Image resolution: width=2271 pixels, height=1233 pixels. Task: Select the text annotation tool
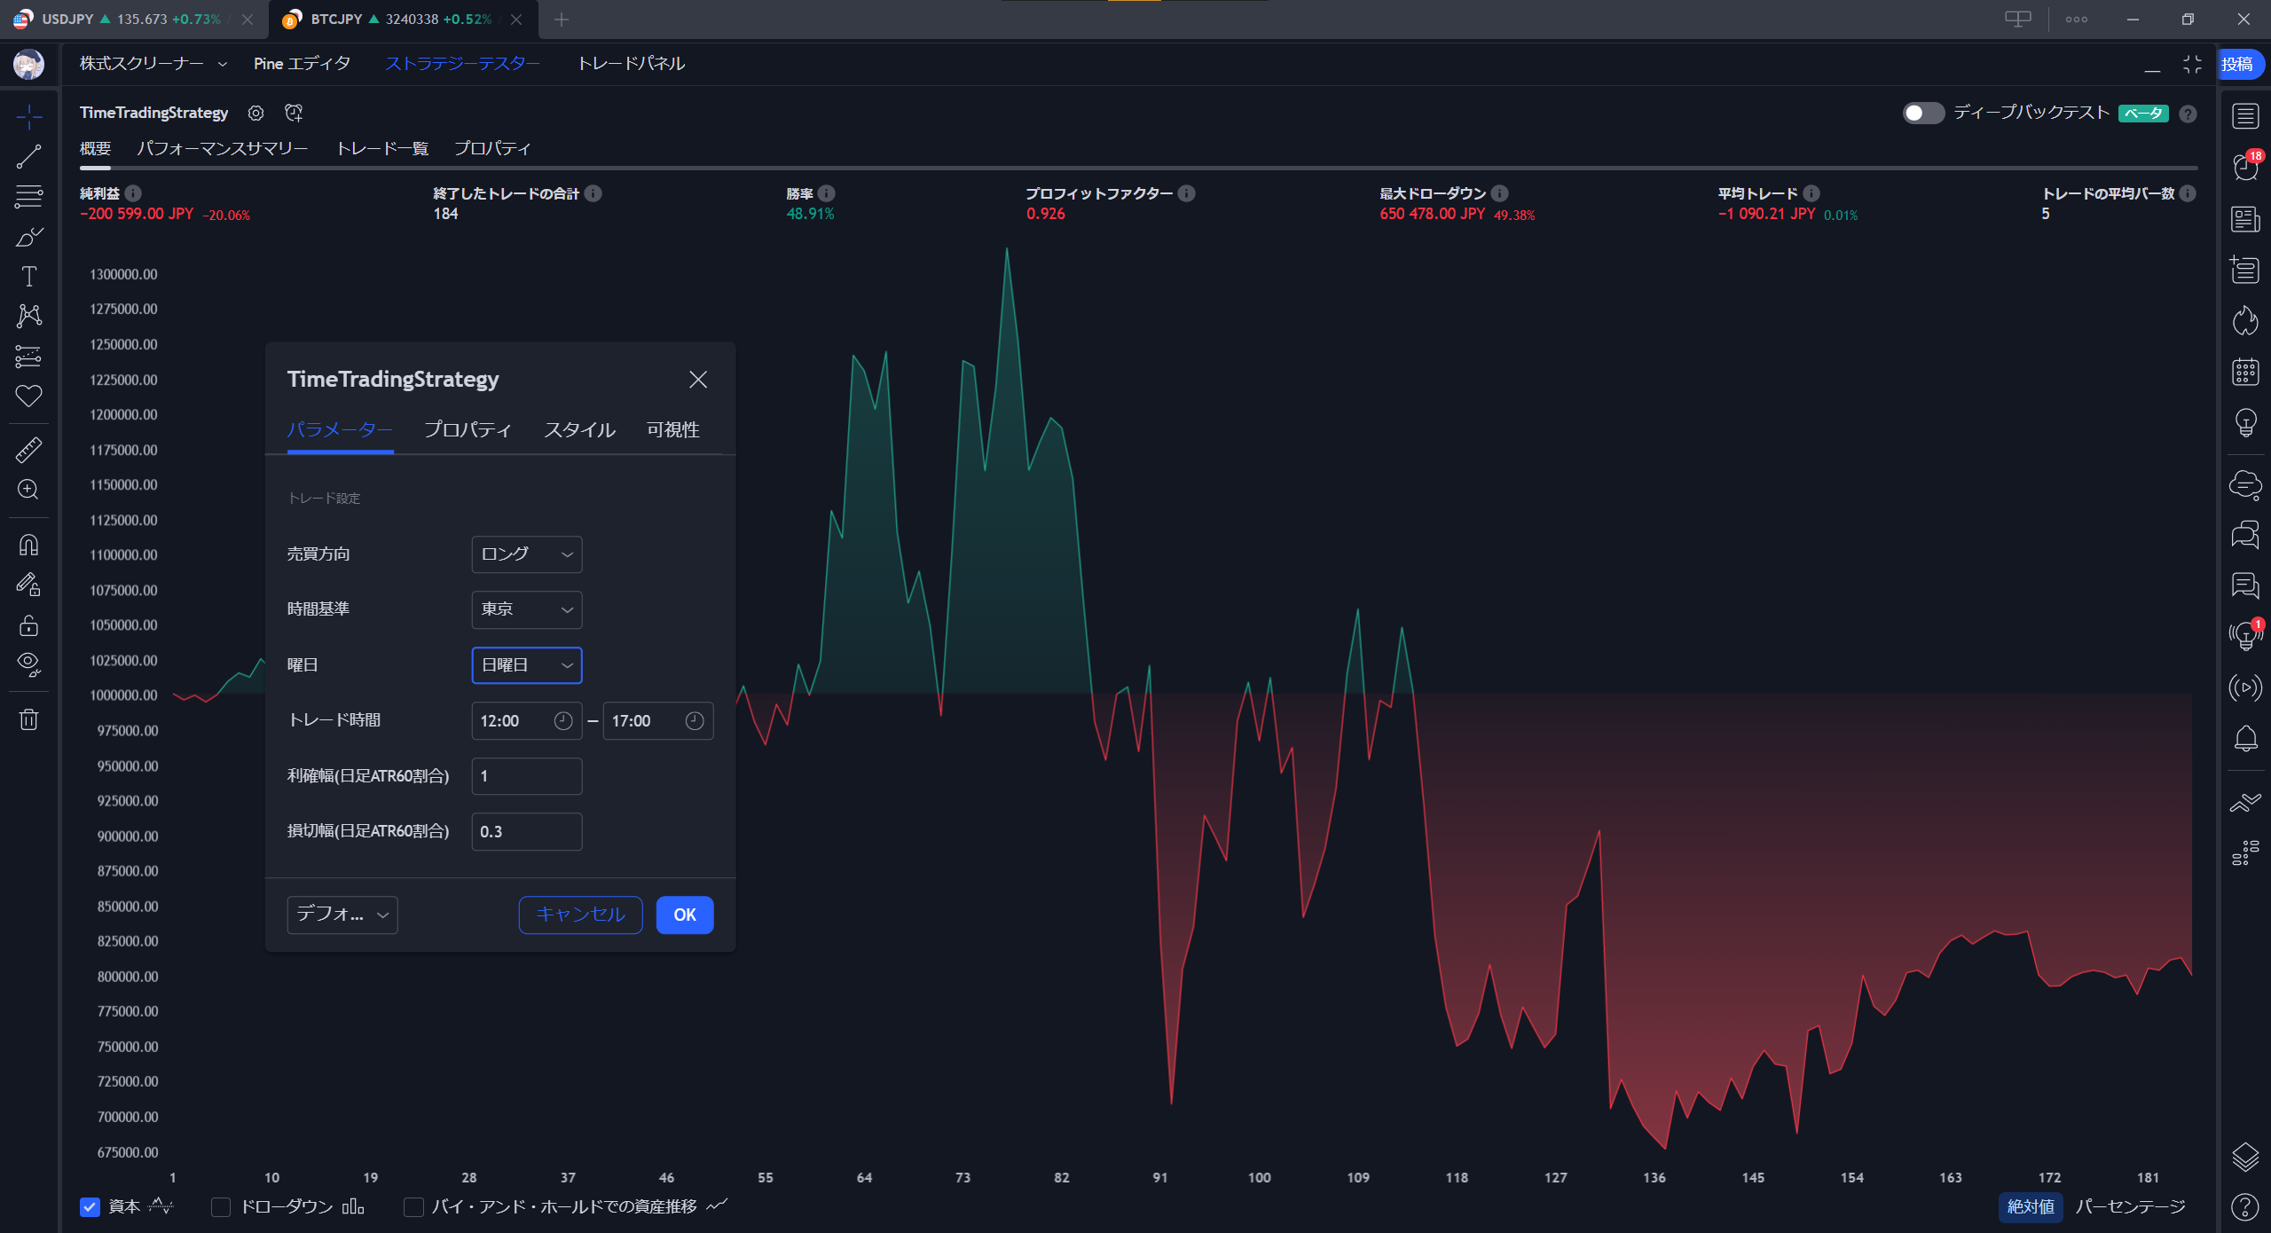click(28, 277)
